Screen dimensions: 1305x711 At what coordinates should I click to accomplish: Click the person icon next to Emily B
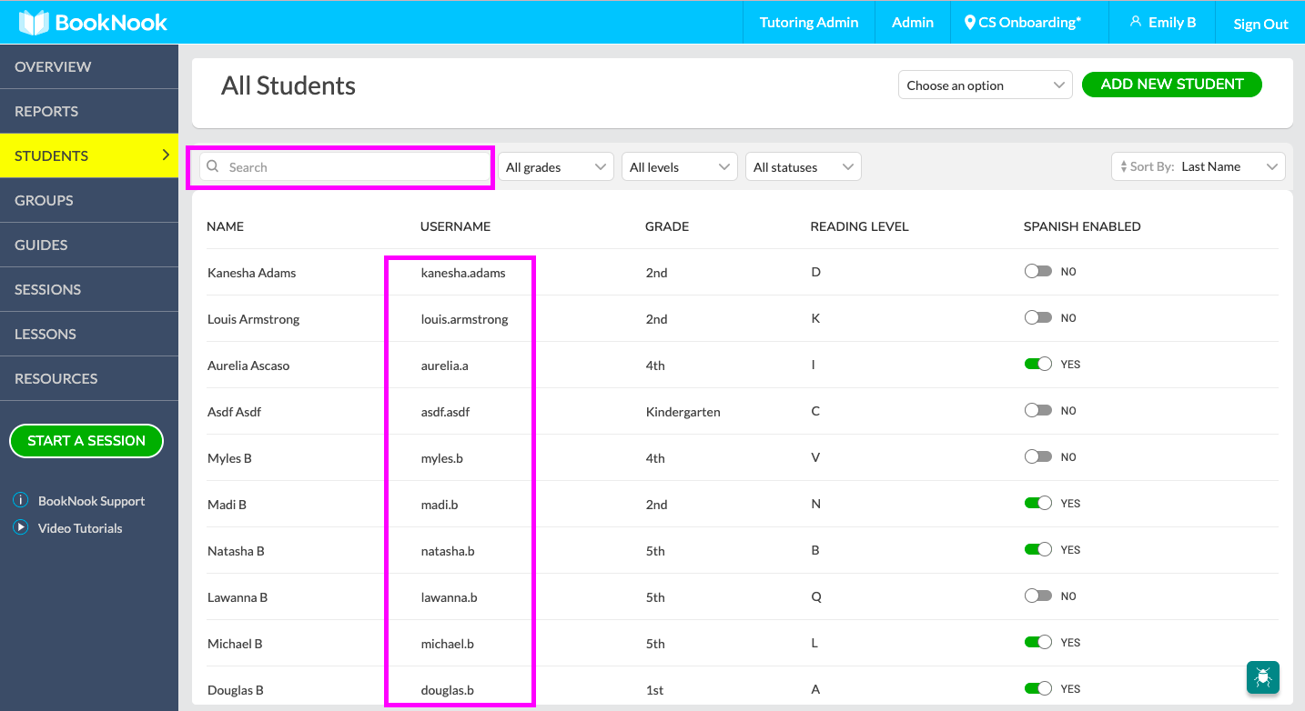(x=1136, y=22)
